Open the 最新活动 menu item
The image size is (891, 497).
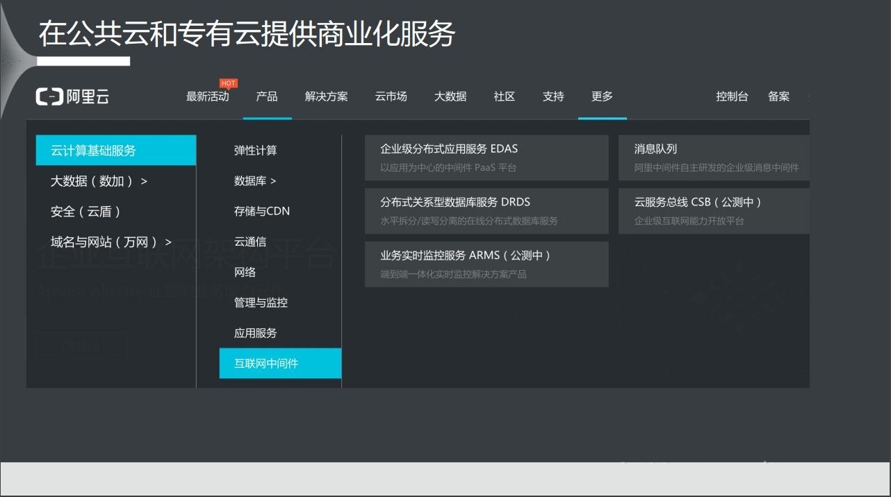(x=207, y=96)
